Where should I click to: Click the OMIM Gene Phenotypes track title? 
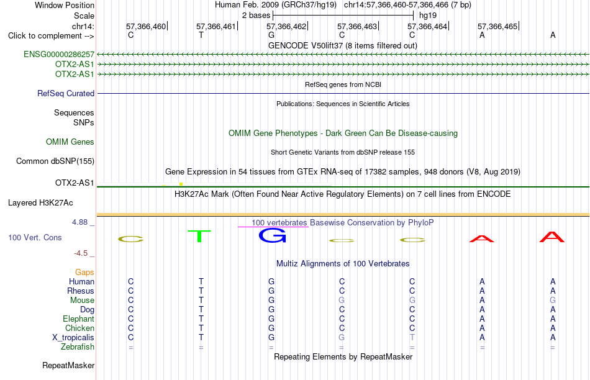(343, 133)
